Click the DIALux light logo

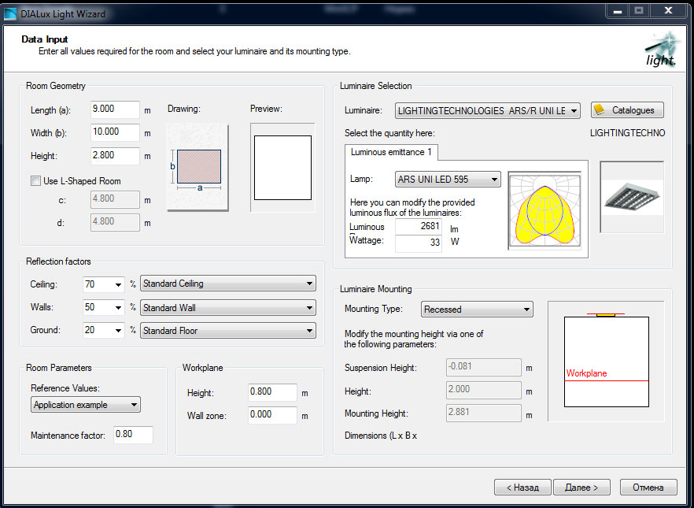[x=659, y=50]
